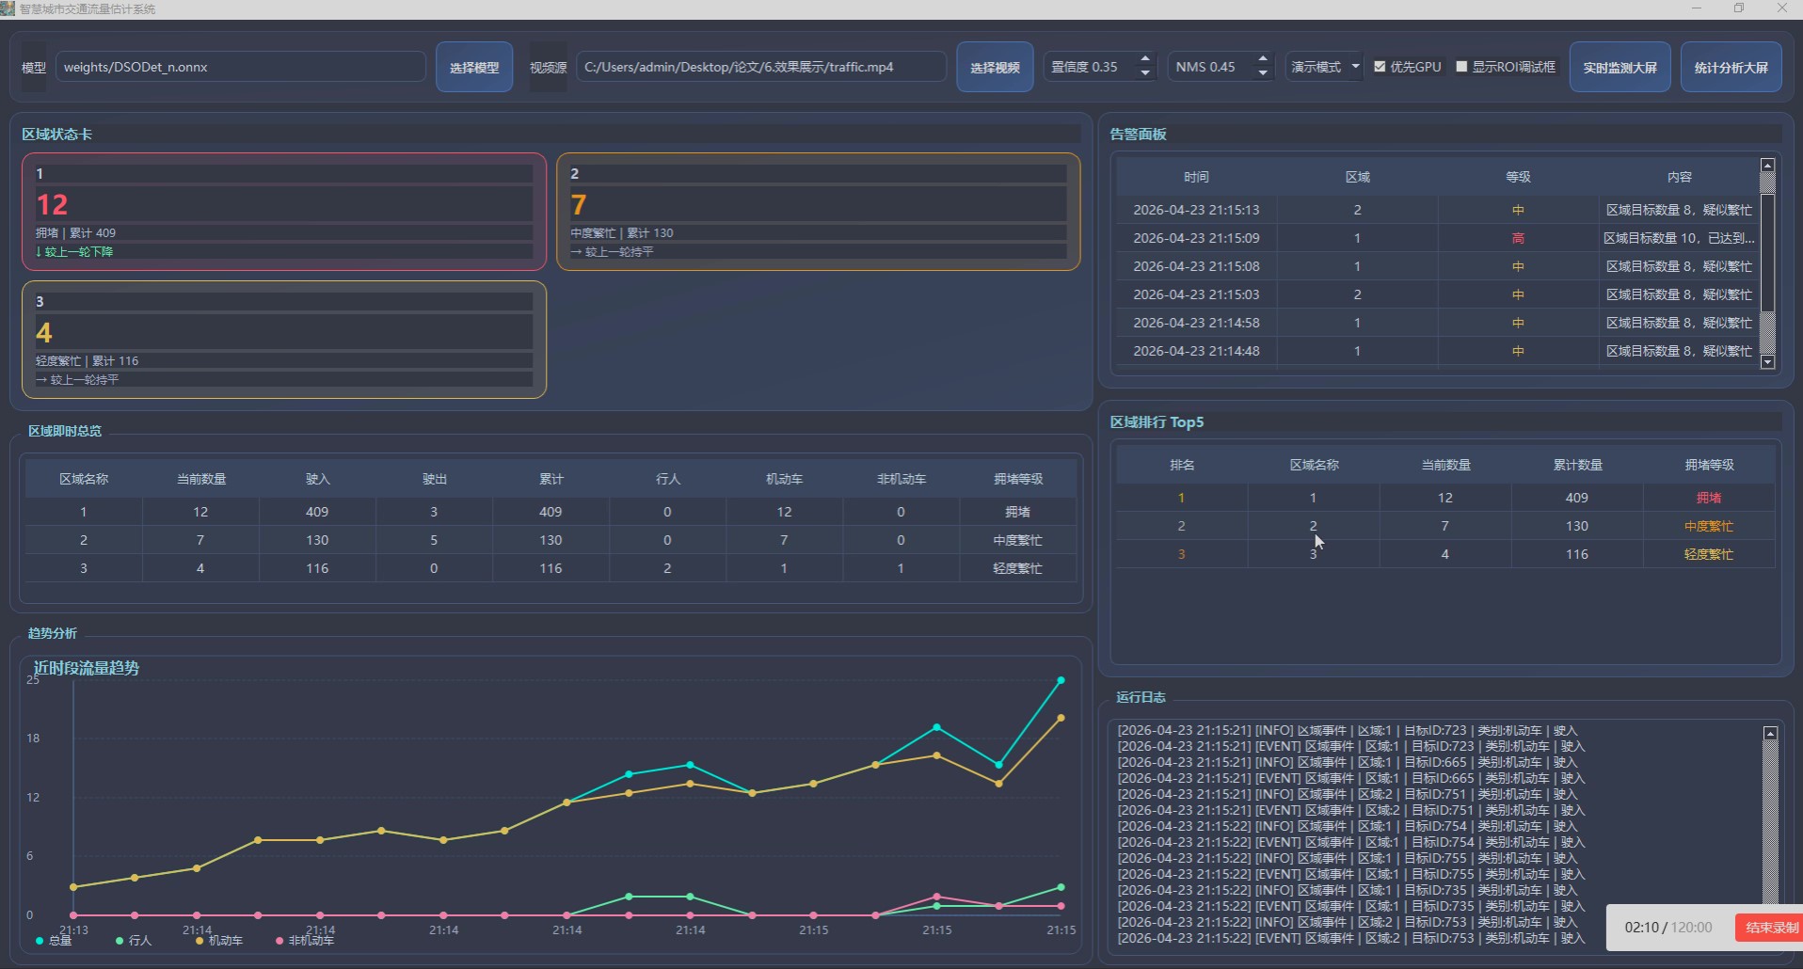Image resolution: width=1803 pixels, height=969 pixels.
Task: Select alarm row at 2026-04-23 21:15:09
Action: click(x=1438, y=238)
